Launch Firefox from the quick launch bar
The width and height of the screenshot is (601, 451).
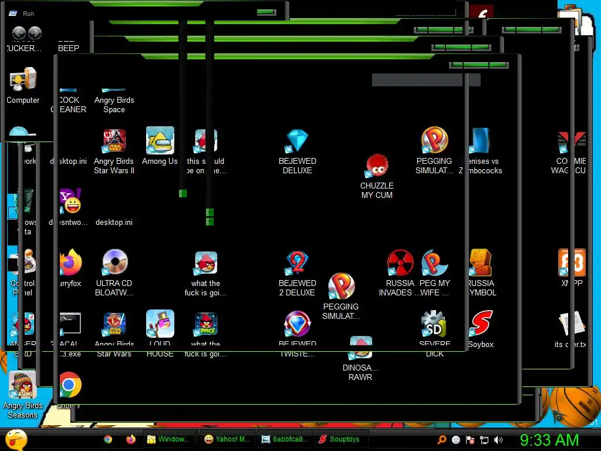[131, 439]
